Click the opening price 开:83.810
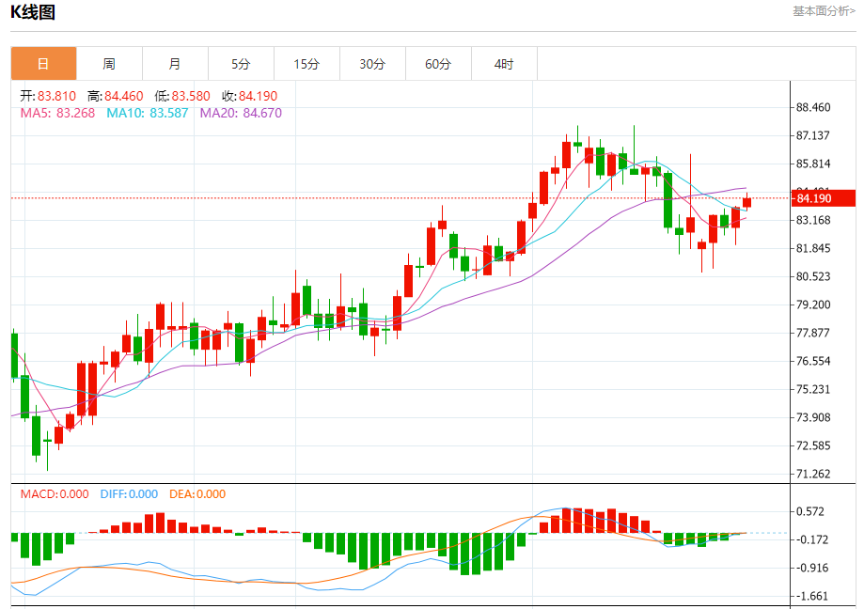The height and width of the screenshot is (609, 864). pyautogui.click(x=48, y=96)
